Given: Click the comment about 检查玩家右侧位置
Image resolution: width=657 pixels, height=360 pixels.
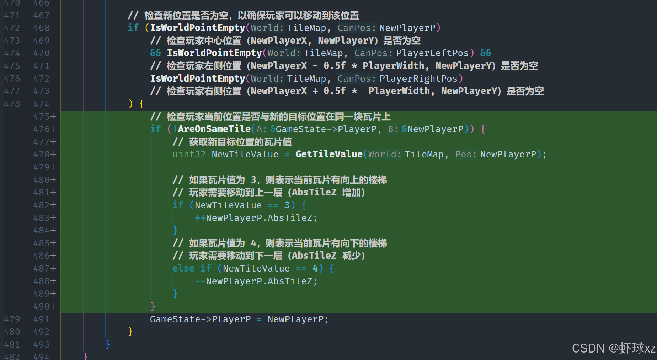Looking at the screenshot, I should [347, 91].
